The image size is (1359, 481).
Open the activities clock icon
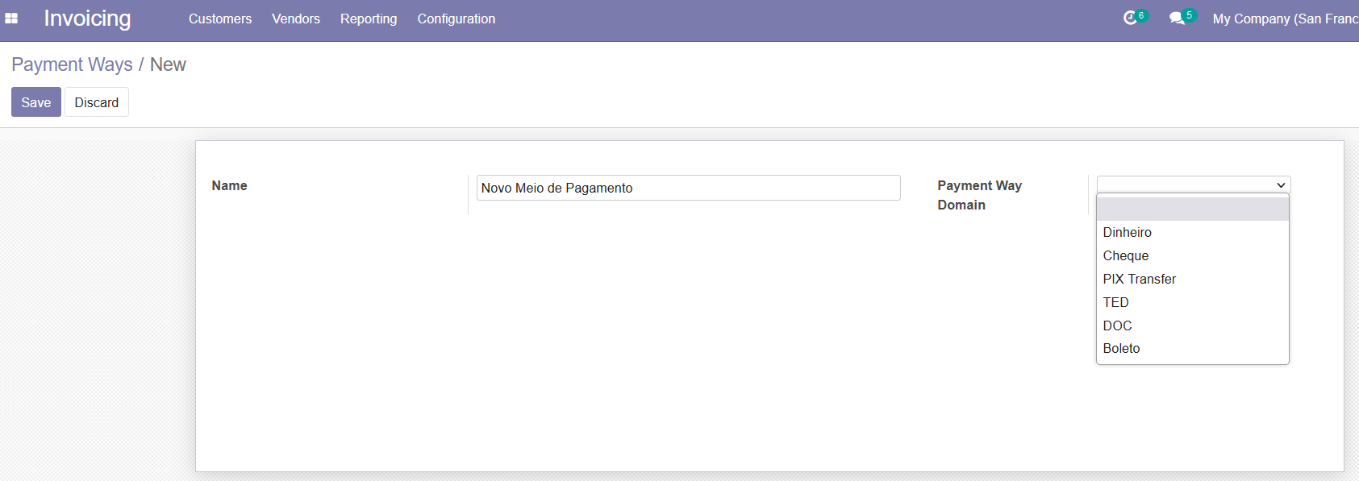tap(1131, 18)
